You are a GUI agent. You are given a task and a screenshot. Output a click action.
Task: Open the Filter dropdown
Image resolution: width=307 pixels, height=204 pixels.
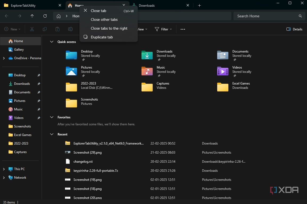point(163,29)
